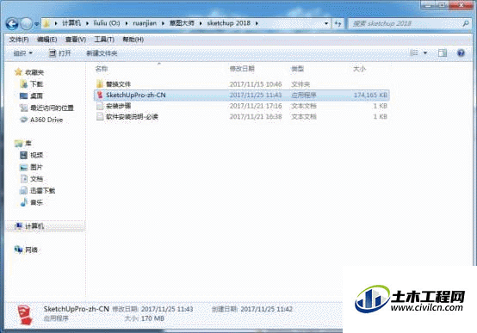Select 意图大师 in the address path
The image size is (477, 333).
(182, 23)
